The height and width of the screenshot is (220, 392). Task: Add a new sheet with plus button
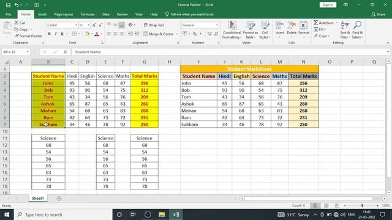(59, 199)
